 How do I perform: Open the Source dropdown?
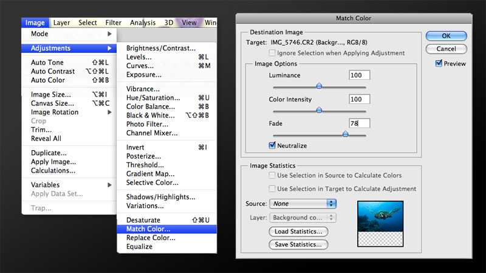coord(303,204)
